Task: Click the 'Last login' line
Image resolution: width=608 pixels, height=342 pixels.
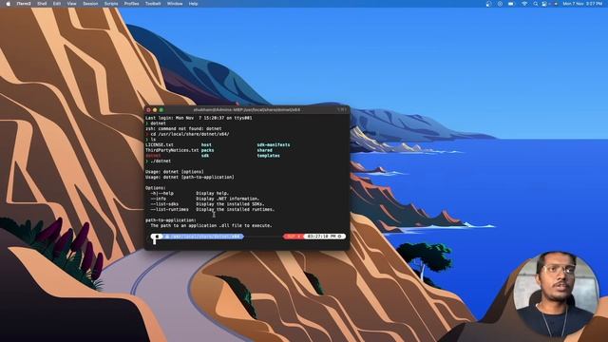Action: [x=199, y=118]
